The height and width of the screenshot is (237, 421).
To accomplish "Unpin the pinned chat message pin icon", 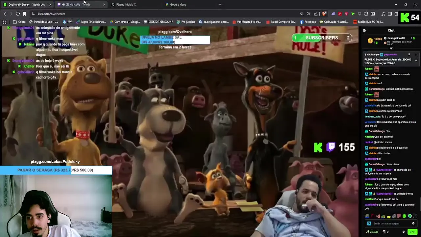I will pyautogui.click(x=409, y=55).
